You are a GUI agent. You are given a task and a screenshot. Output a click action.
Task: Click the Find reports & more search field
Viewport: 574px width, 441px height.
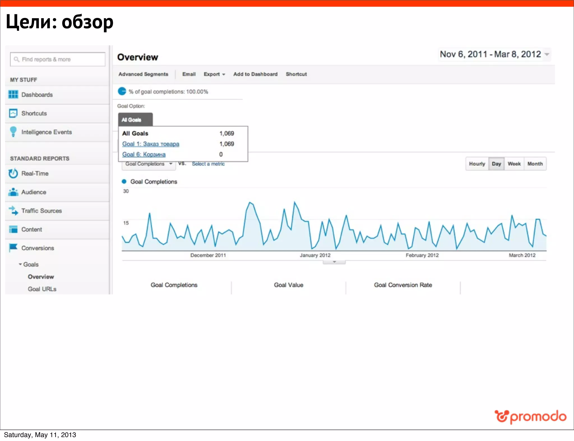[57, 59]
